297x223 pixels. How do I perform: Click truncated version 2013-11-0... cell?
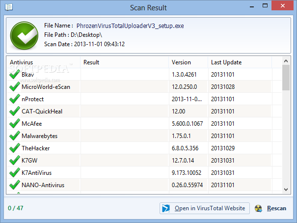click(187, 99)
